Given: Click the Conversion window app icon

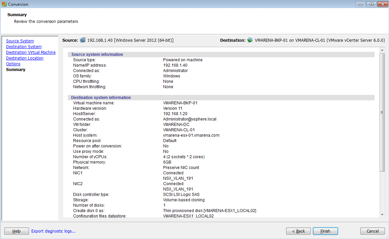Looking at the screenshot, I should pos(4,4).
